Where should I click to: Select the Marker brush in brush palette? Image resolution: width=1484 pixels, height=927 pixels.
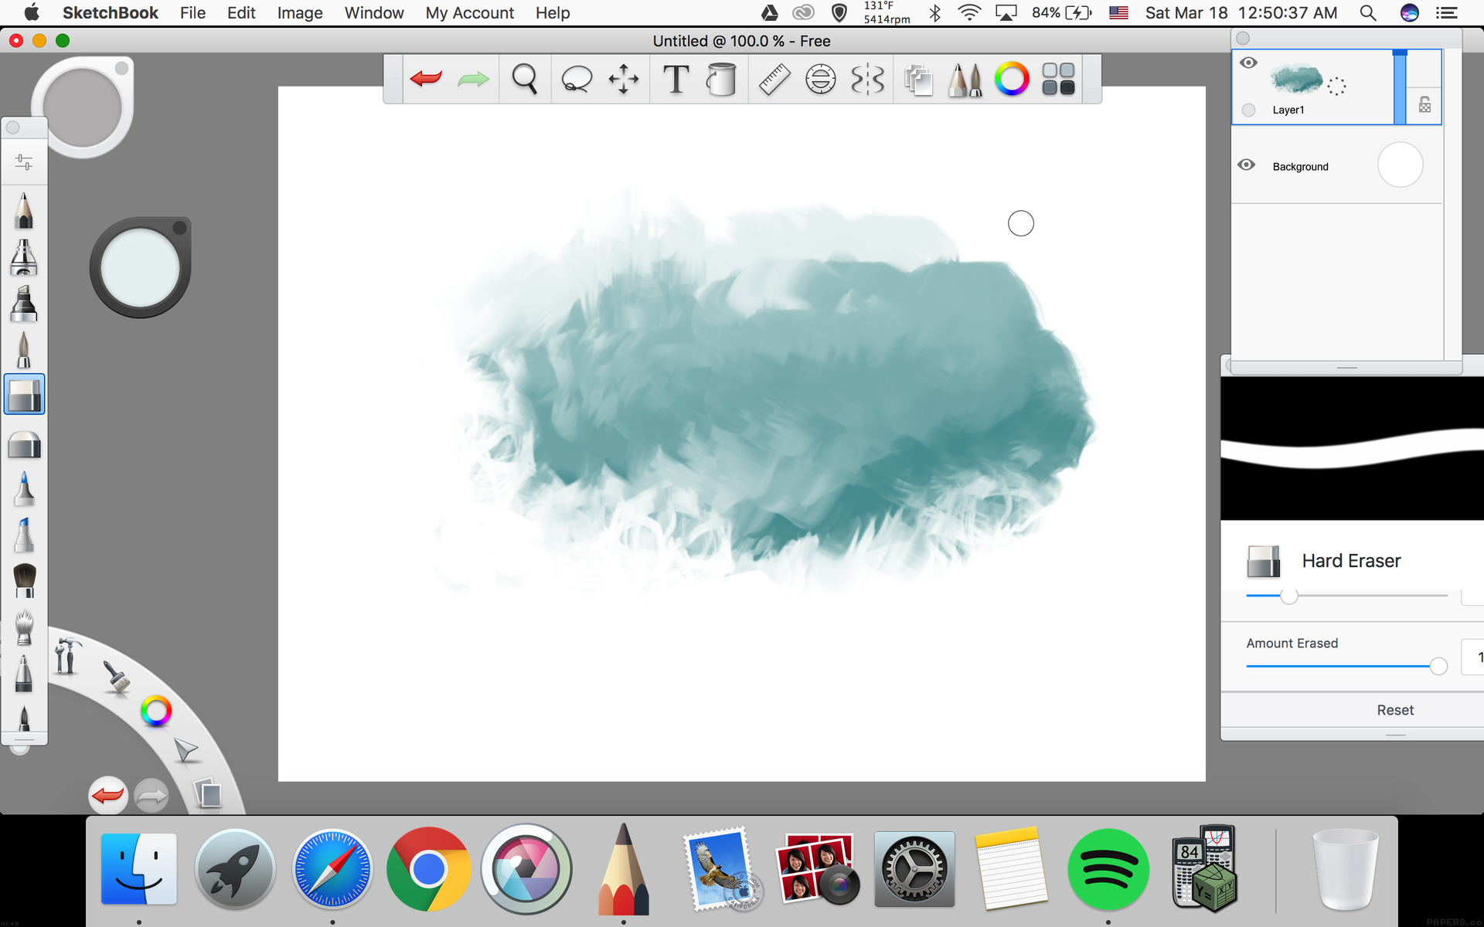[24, 304]
